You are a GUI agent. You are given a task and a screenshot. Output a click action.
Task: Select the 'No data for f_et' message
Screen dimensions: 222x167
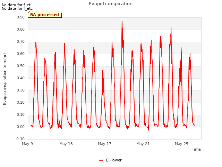(x=16, y=5)
